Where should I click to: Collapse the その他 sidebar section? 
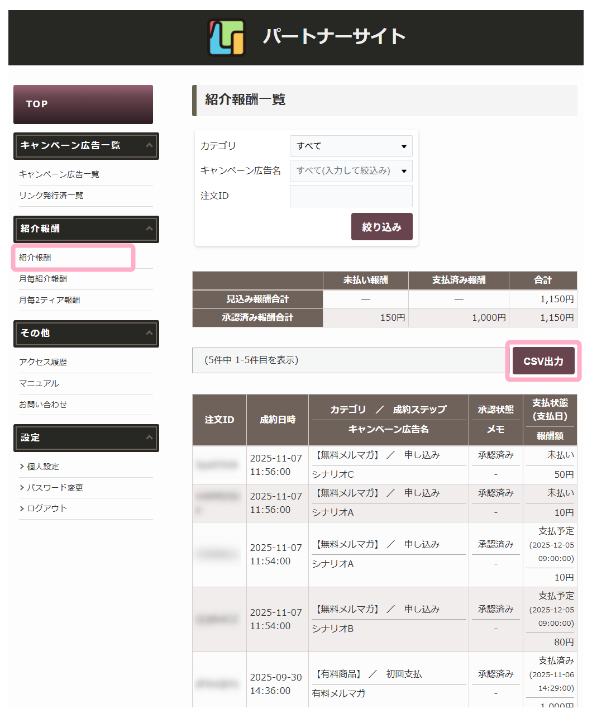[x=149, y=334]
